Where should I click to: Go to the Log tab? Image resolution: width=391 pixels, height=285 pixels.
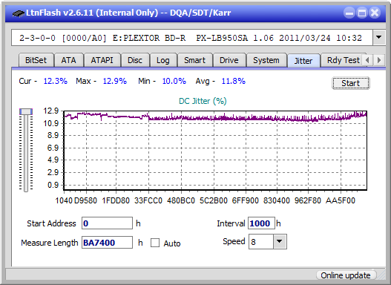(163, 60)
